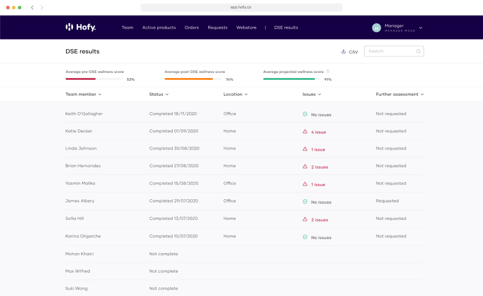Open the 4 issue link for Katie Decker
The image size is (483, 296).
(318, 132)
